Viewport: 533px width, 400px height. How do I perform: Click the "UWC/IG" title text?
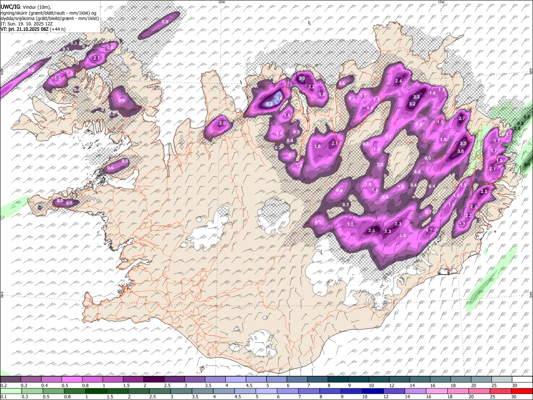10,7
